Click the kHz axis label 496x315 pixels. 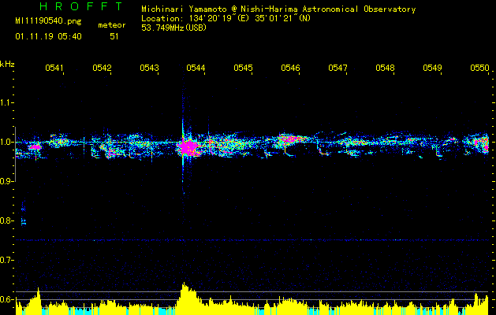point(7,65)
